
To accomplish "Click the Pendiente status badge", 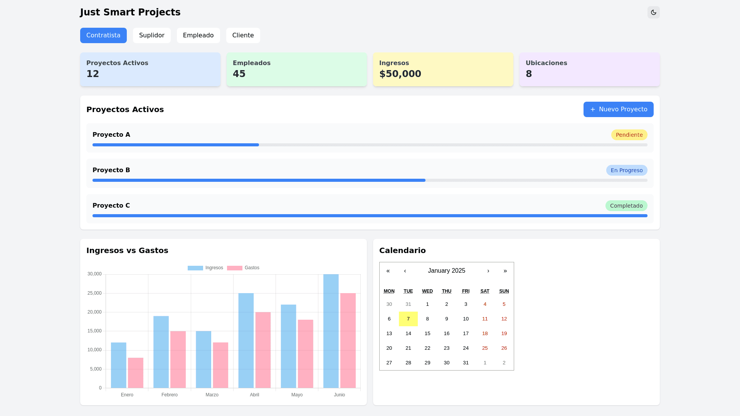I will (x=629, y=135).
